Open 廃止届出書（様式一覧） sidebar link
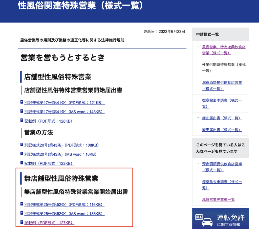This screenshot has height=229, width=259. (222, 118)
